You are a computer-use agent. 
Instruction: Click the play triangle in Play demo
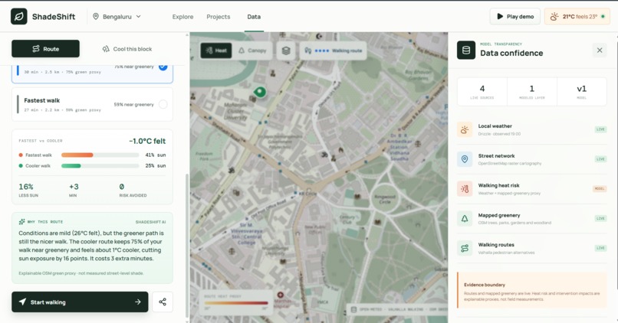500,17
